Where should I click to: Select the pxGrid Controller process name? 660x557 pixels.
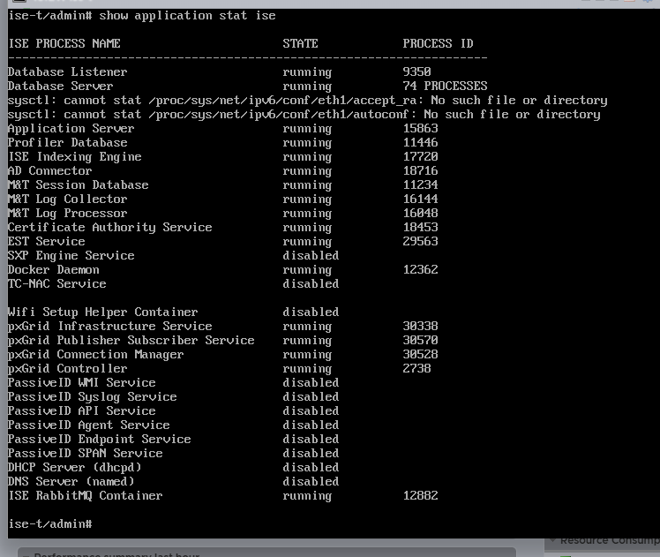point(67,369)
